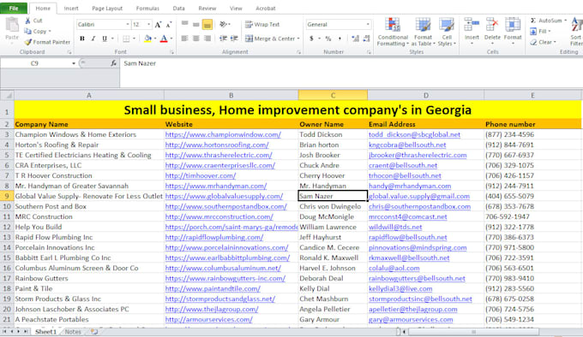Switch to the Formulas tab
Image resolution: width=583 pixels, height=337 pixels.
(x=147, y=9)
